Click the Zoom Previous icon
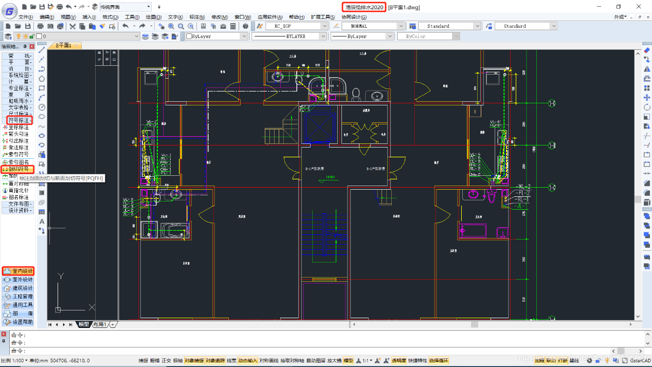This screenshot has width=652, height=367. coord(190,26)
